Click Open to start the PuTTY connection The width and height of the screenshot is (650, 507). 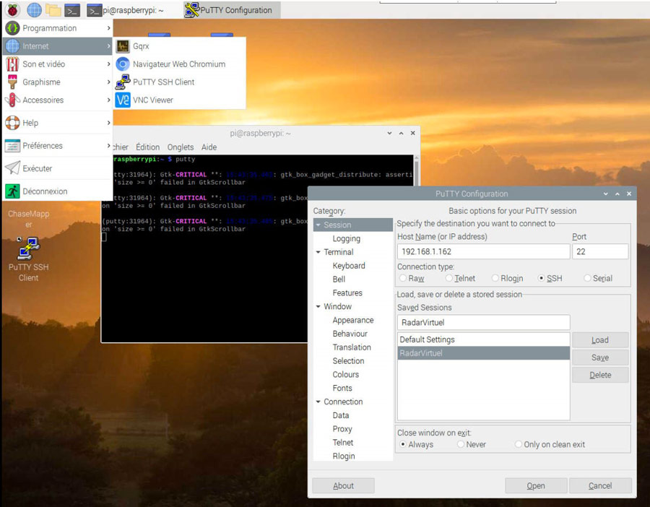(x=536, y=485)
